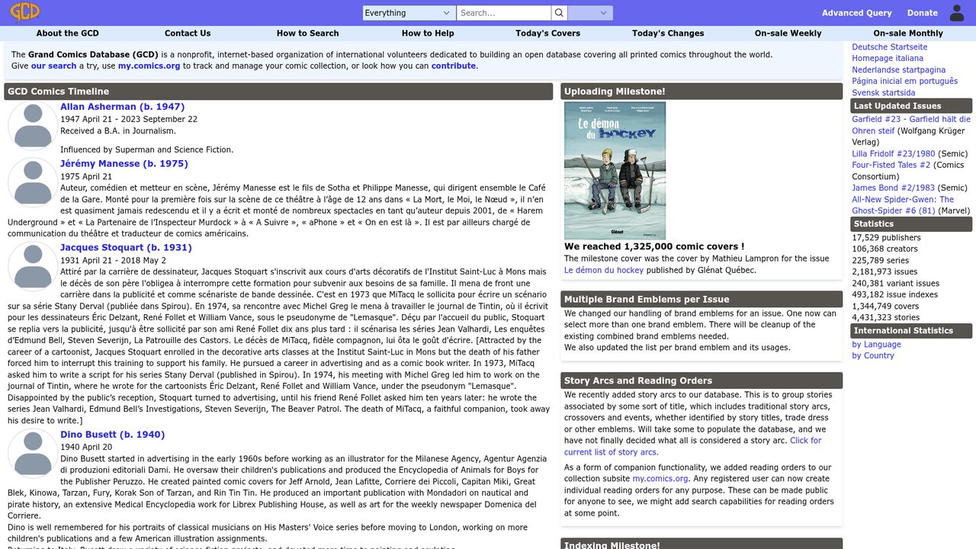976x549 pixels.
Task: Click the Statistics section header
Action: [x=911, y=224]
